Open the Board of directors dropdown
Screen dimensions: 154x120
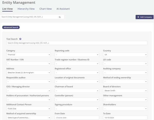pos(125,91)
